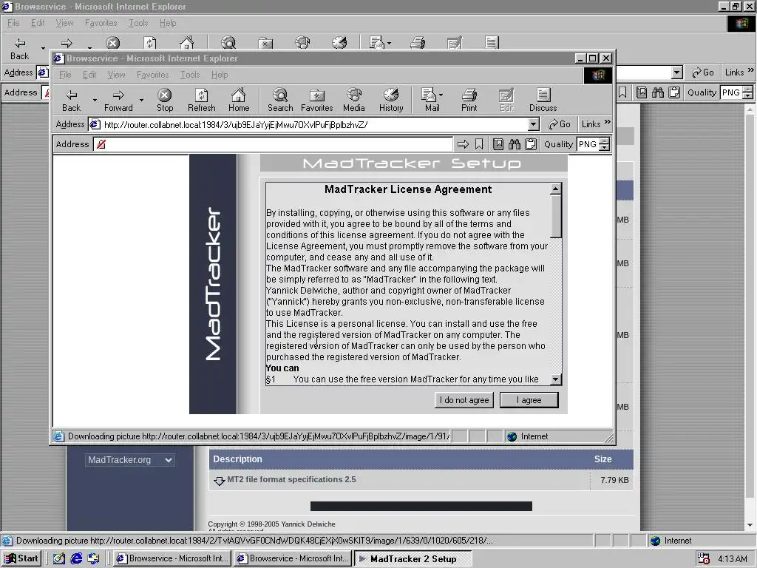Click the '7.79 KB' size cell

pyautogui.click(x=614, y=480)
